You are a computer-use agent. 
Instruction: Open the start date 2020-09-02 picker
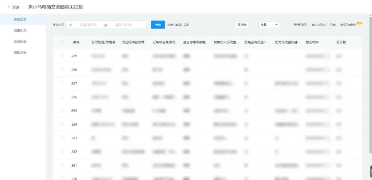(88, 25)
